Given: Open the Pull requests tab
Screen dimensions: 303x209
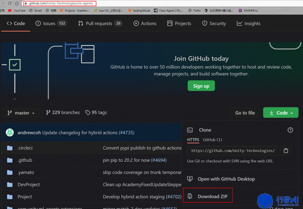Looking at the screenshot, I should click(100, 23).
